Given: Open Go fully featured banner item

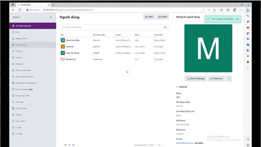Looking at the screenshot, I should click(x=33, y=26).
